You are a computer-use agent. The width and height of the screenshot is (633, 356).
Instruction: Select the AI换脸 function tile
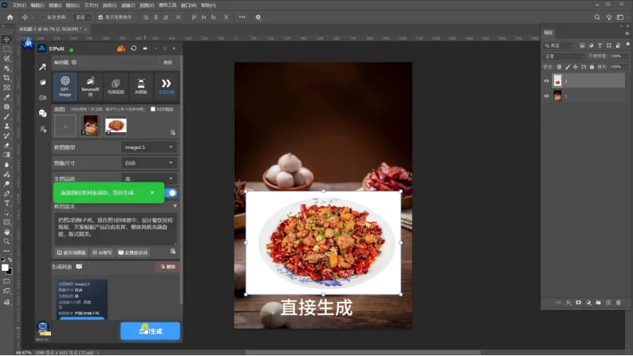pos(141,85)
